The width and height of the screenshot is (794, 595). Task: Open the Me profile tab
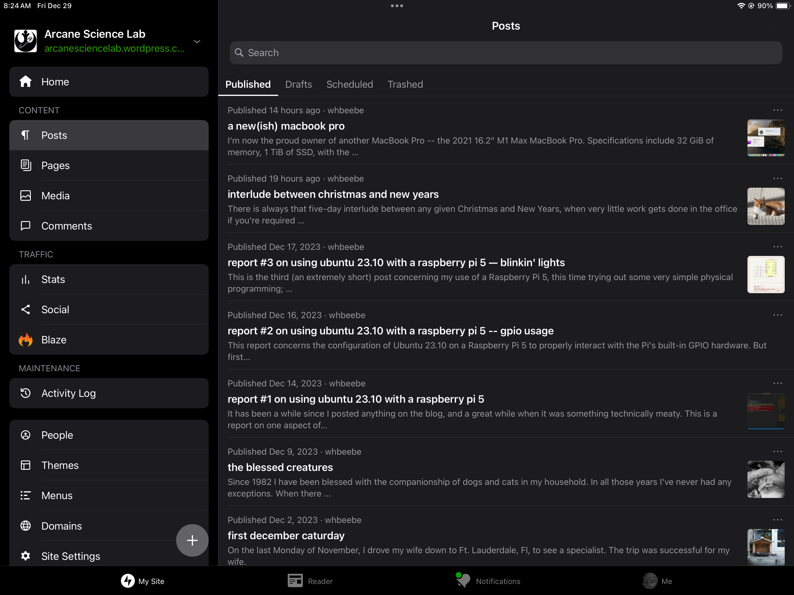(x=657, y=581)
